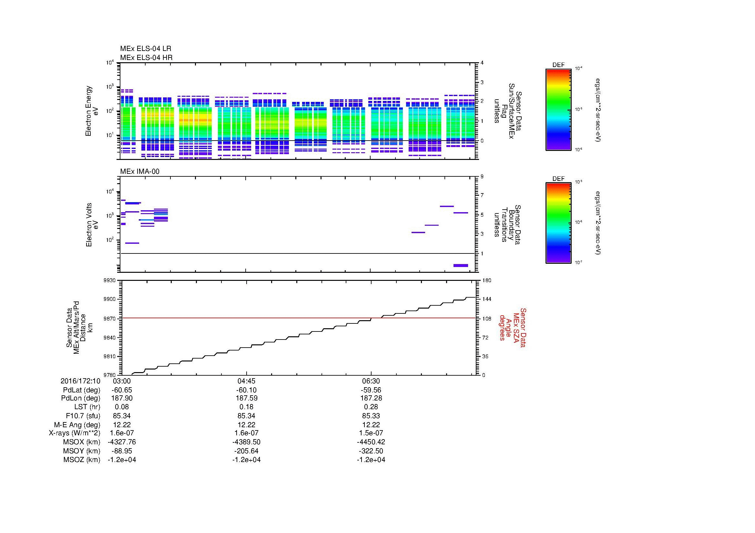Click the LST value '0.18'
Image resolution: width=755 pixels, height=533 pixels.
coord(246,407)
